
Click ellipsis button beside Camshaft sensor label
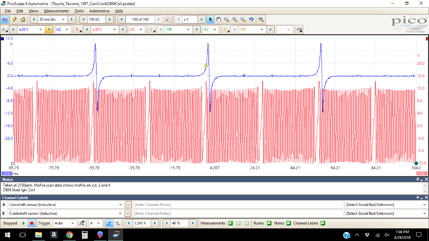[x=128, y=205]
